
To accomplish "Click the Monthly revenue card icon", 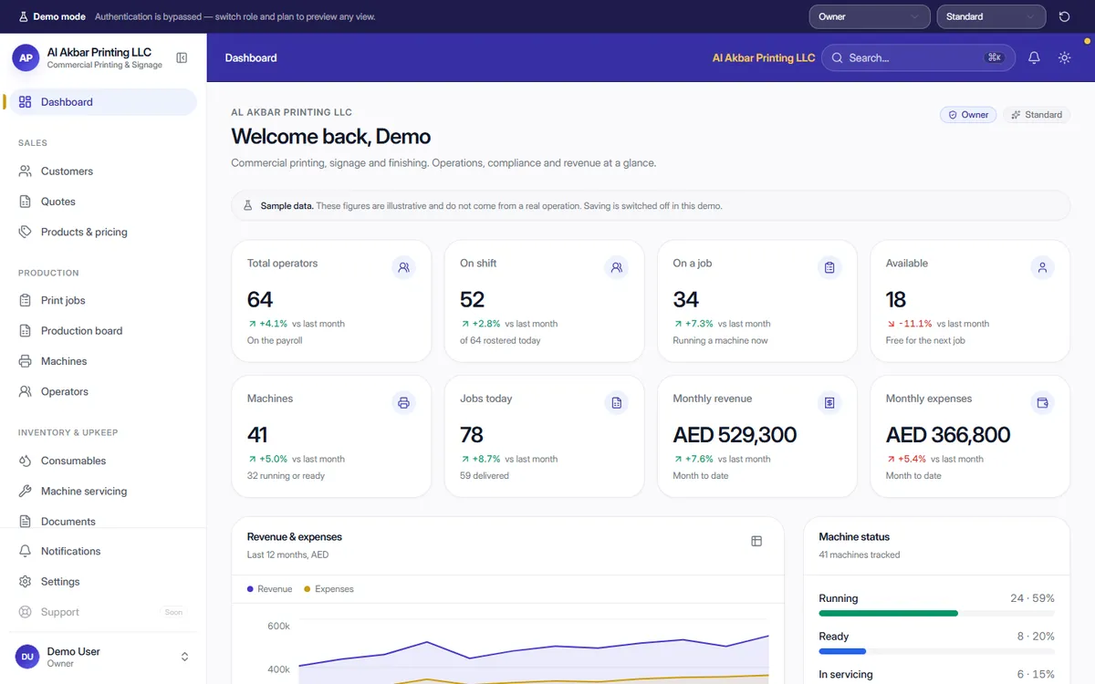I will tap(829, 403).
